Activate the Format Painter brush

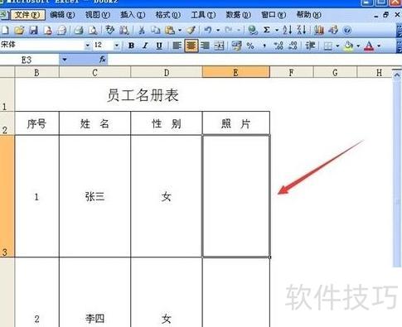(191, 30)
